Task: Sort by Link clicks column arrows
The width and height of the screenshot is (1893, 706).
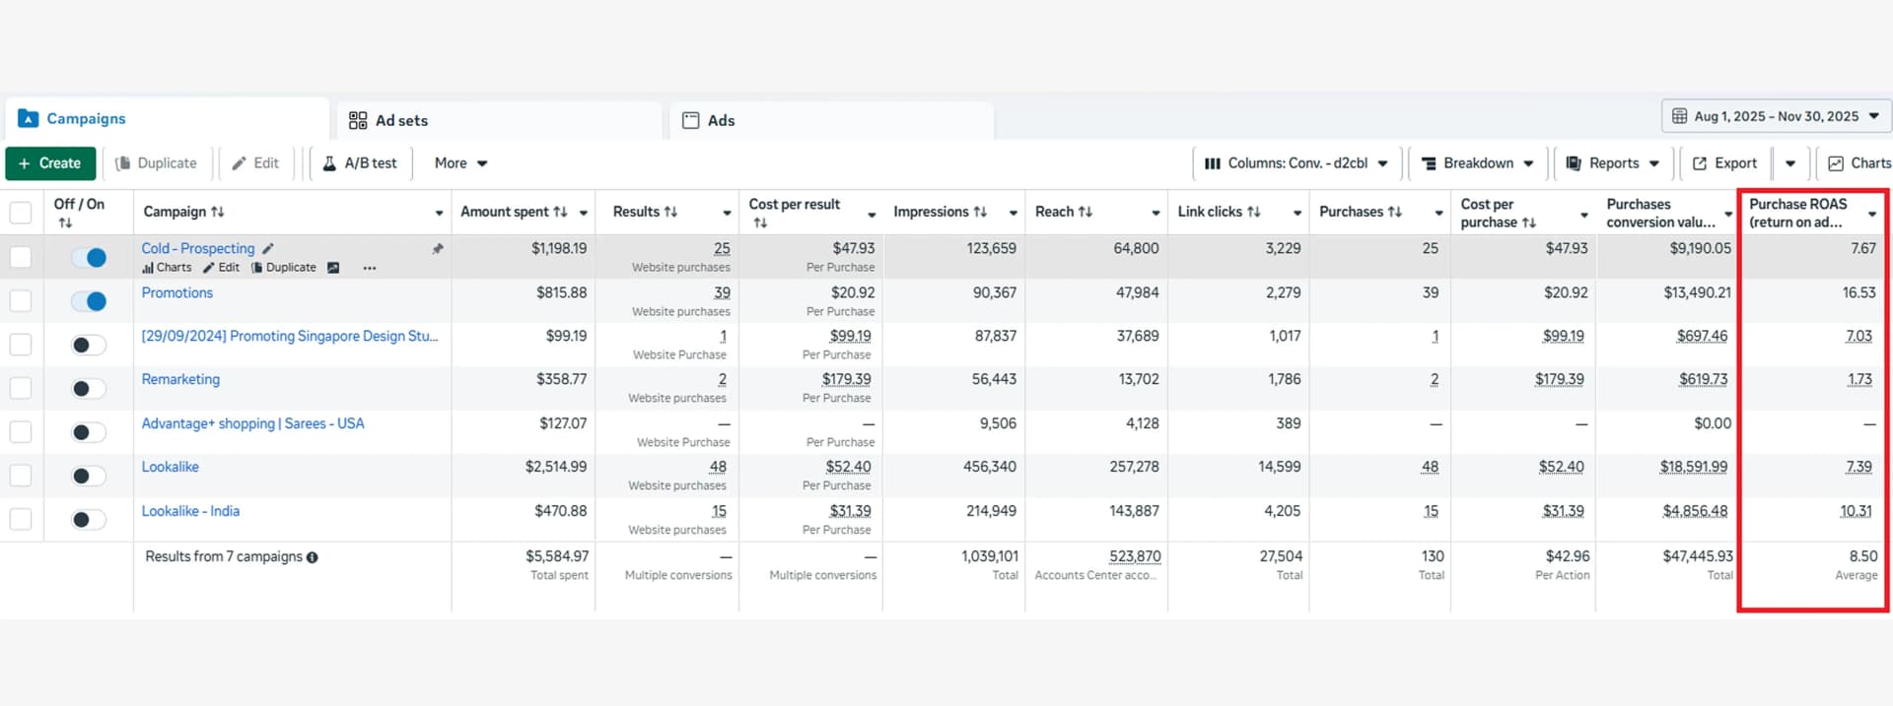Action: [x=1253, y=212]
